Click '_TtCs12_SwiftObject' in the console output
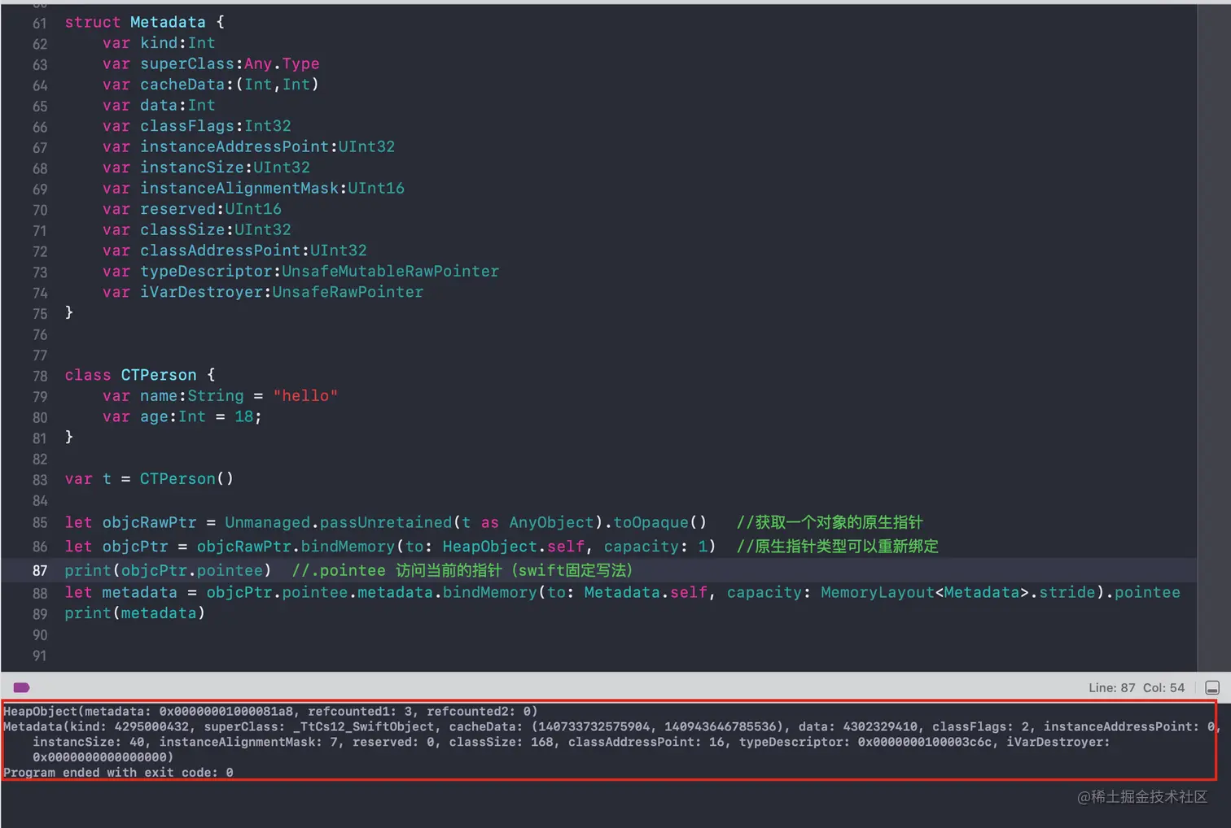 click(365, 726)
